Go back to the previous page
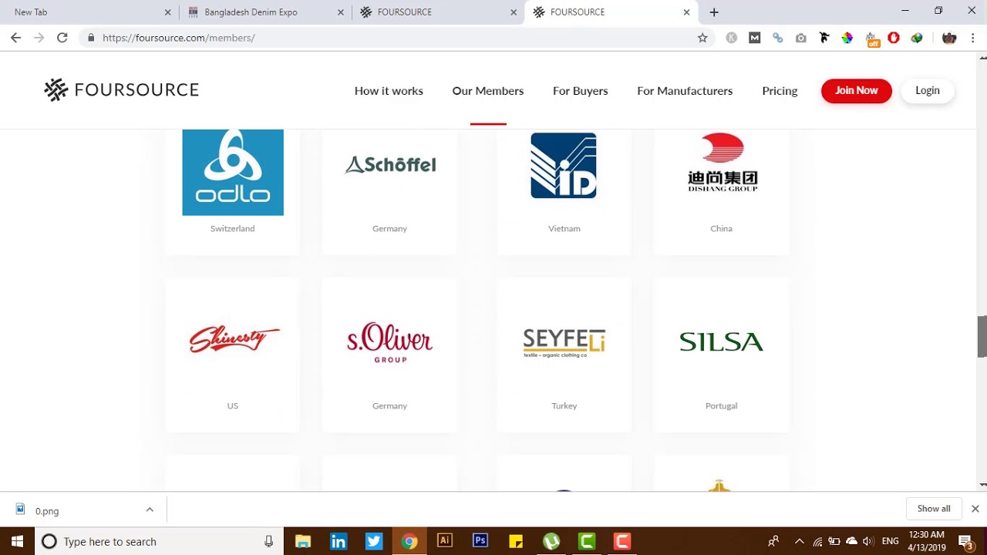This screenshot has width=987, height=555. [x=16, y=38]
